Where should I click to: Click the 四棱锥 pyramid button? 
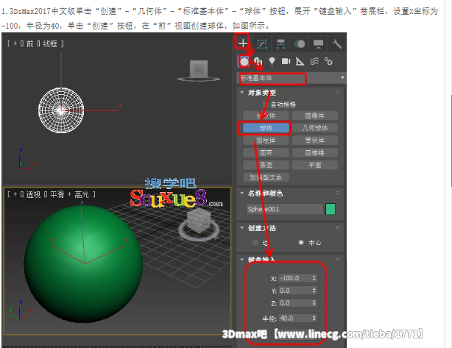315,153
